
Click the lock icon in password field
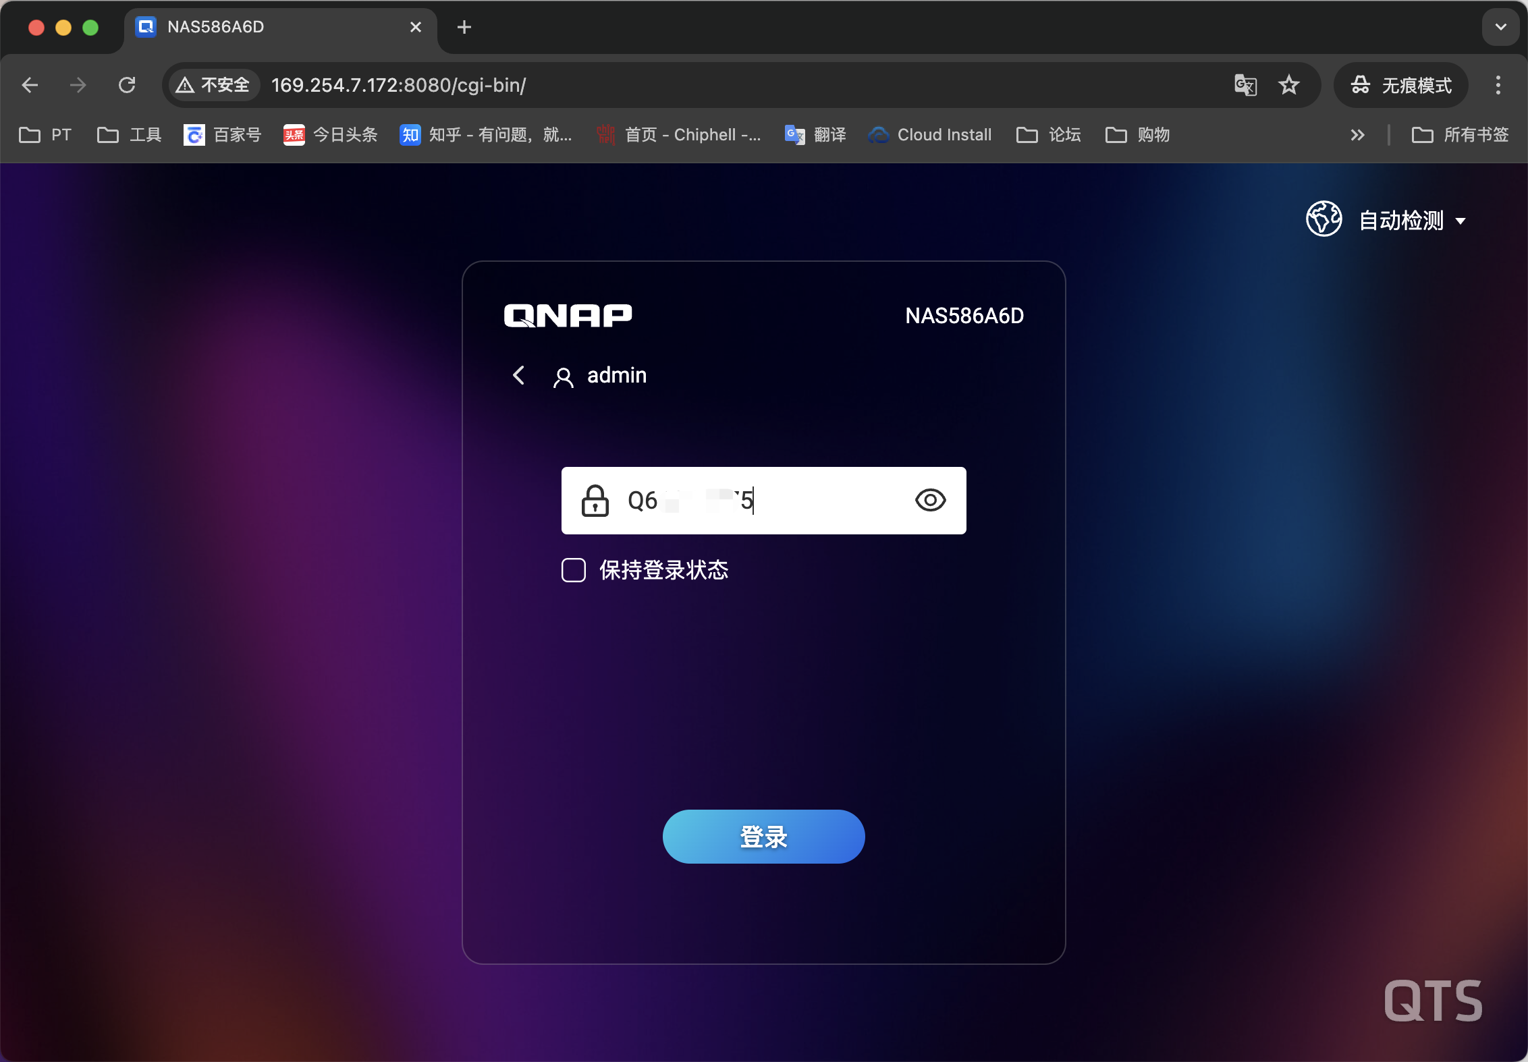point(595,501)
